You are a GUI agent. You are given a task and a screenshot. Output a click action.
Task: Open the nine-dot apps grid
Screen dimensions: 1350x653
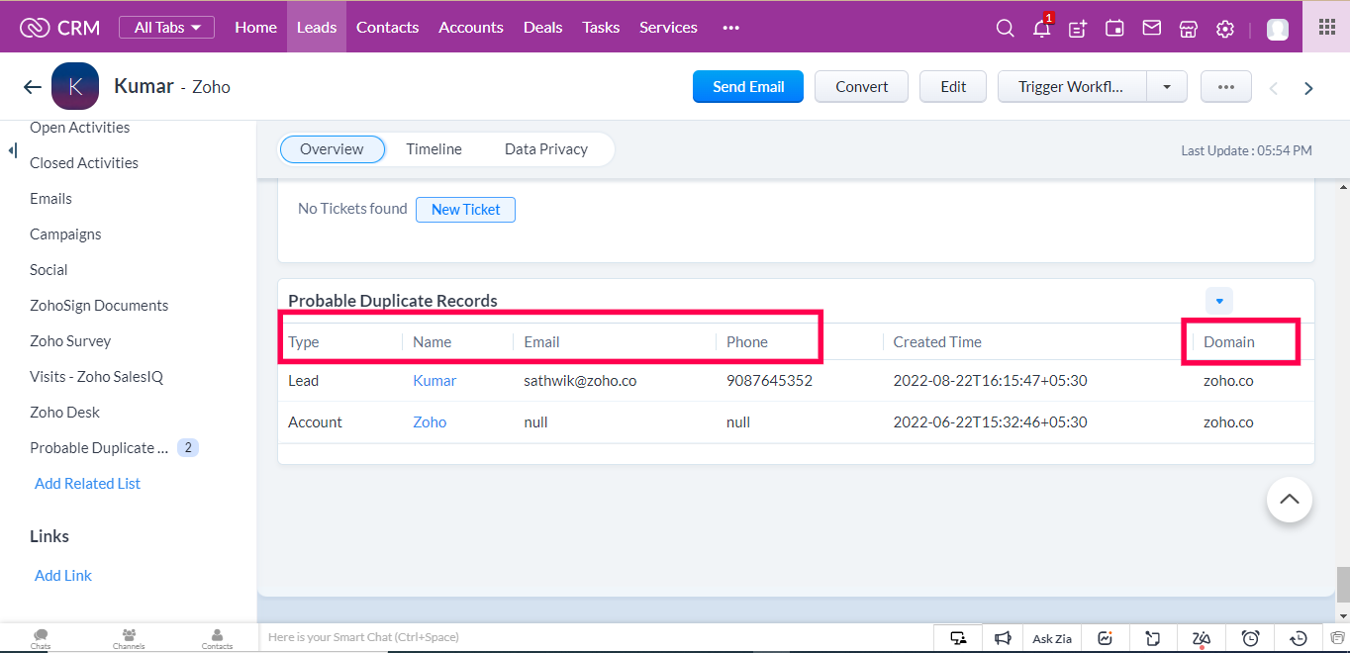point(1327,27)
